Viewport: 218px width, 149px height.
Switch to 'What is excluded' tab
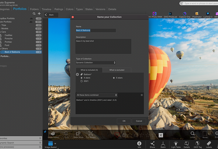pyautogui.click(x=117, y=70)
